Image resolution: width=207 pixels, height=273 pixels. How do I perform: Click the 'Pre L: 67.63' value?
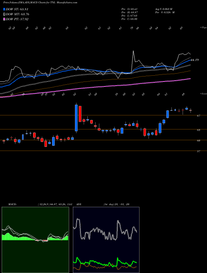pyautogui.click(x=130, y=16)
